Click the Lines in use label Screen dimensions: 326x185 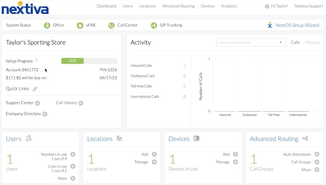(57, 166)
